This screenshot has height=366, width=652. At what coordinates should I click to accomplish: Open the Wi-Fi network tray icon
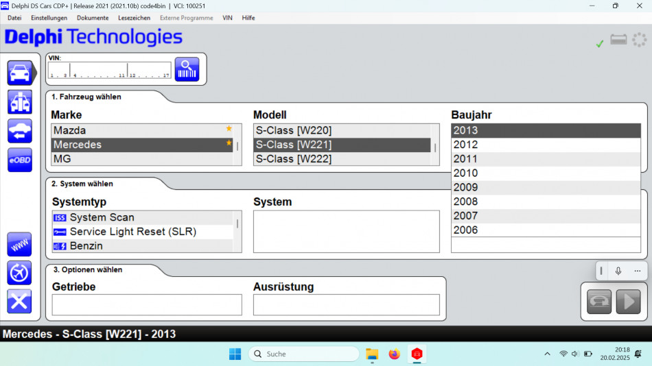pos(563,354)
